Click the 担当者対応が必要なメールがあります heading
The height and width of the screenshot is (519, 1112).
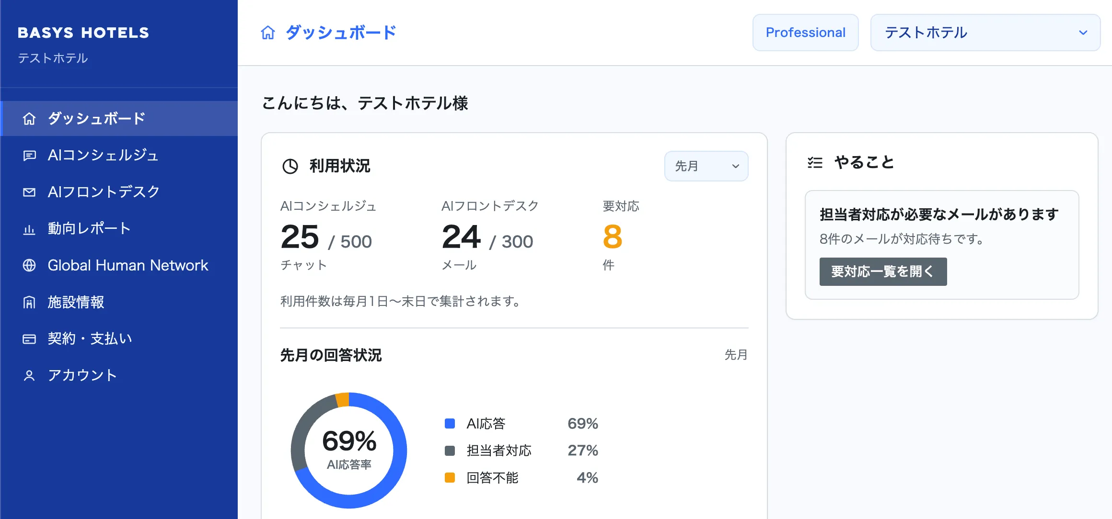939,214
